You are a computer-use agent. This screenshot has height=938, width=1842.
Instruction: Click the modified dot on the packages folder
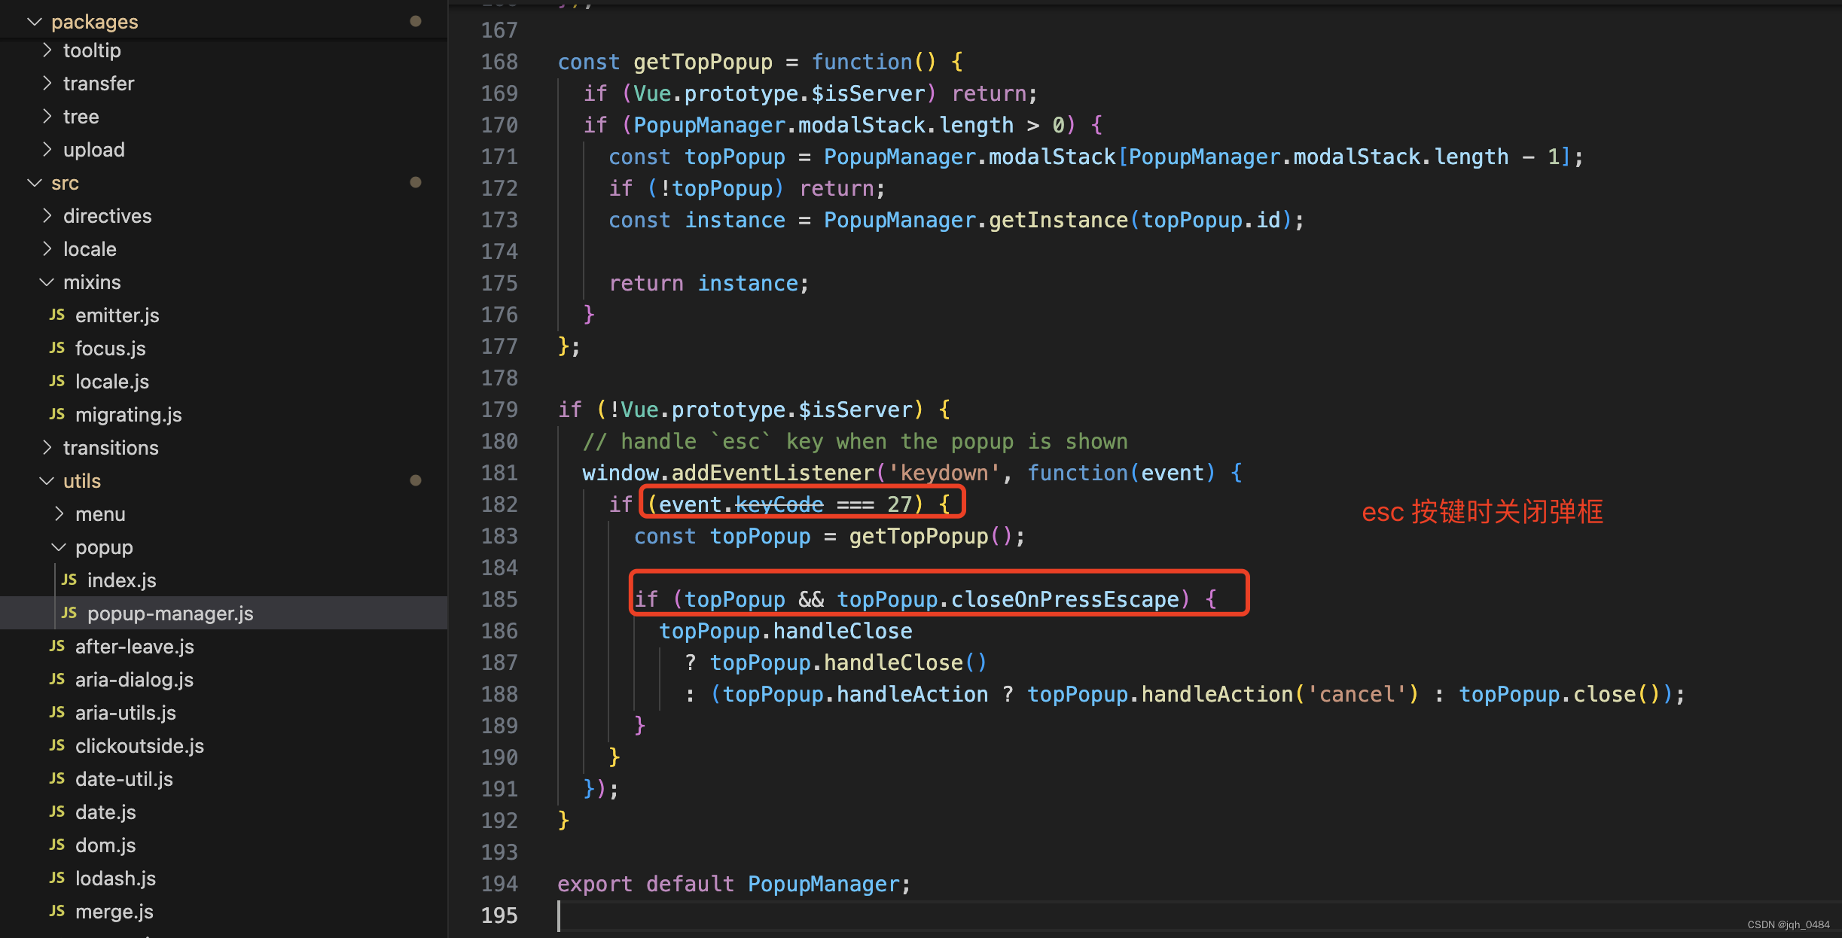pos(415,21)
